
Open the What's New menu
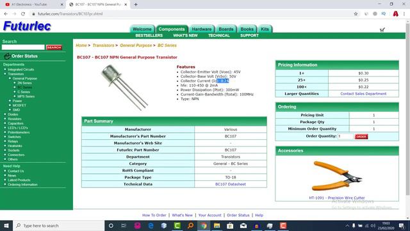[x=185, y=35]
